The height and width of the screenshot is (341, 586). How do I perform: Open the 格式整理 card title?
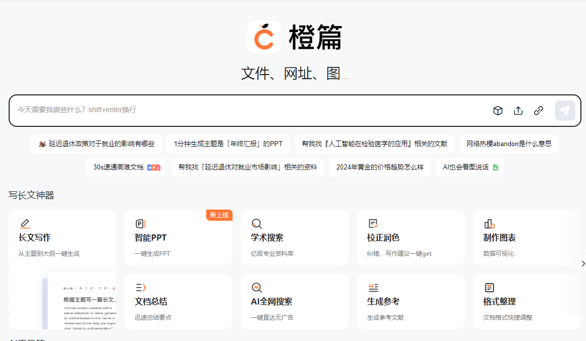[x=500, y=301]
